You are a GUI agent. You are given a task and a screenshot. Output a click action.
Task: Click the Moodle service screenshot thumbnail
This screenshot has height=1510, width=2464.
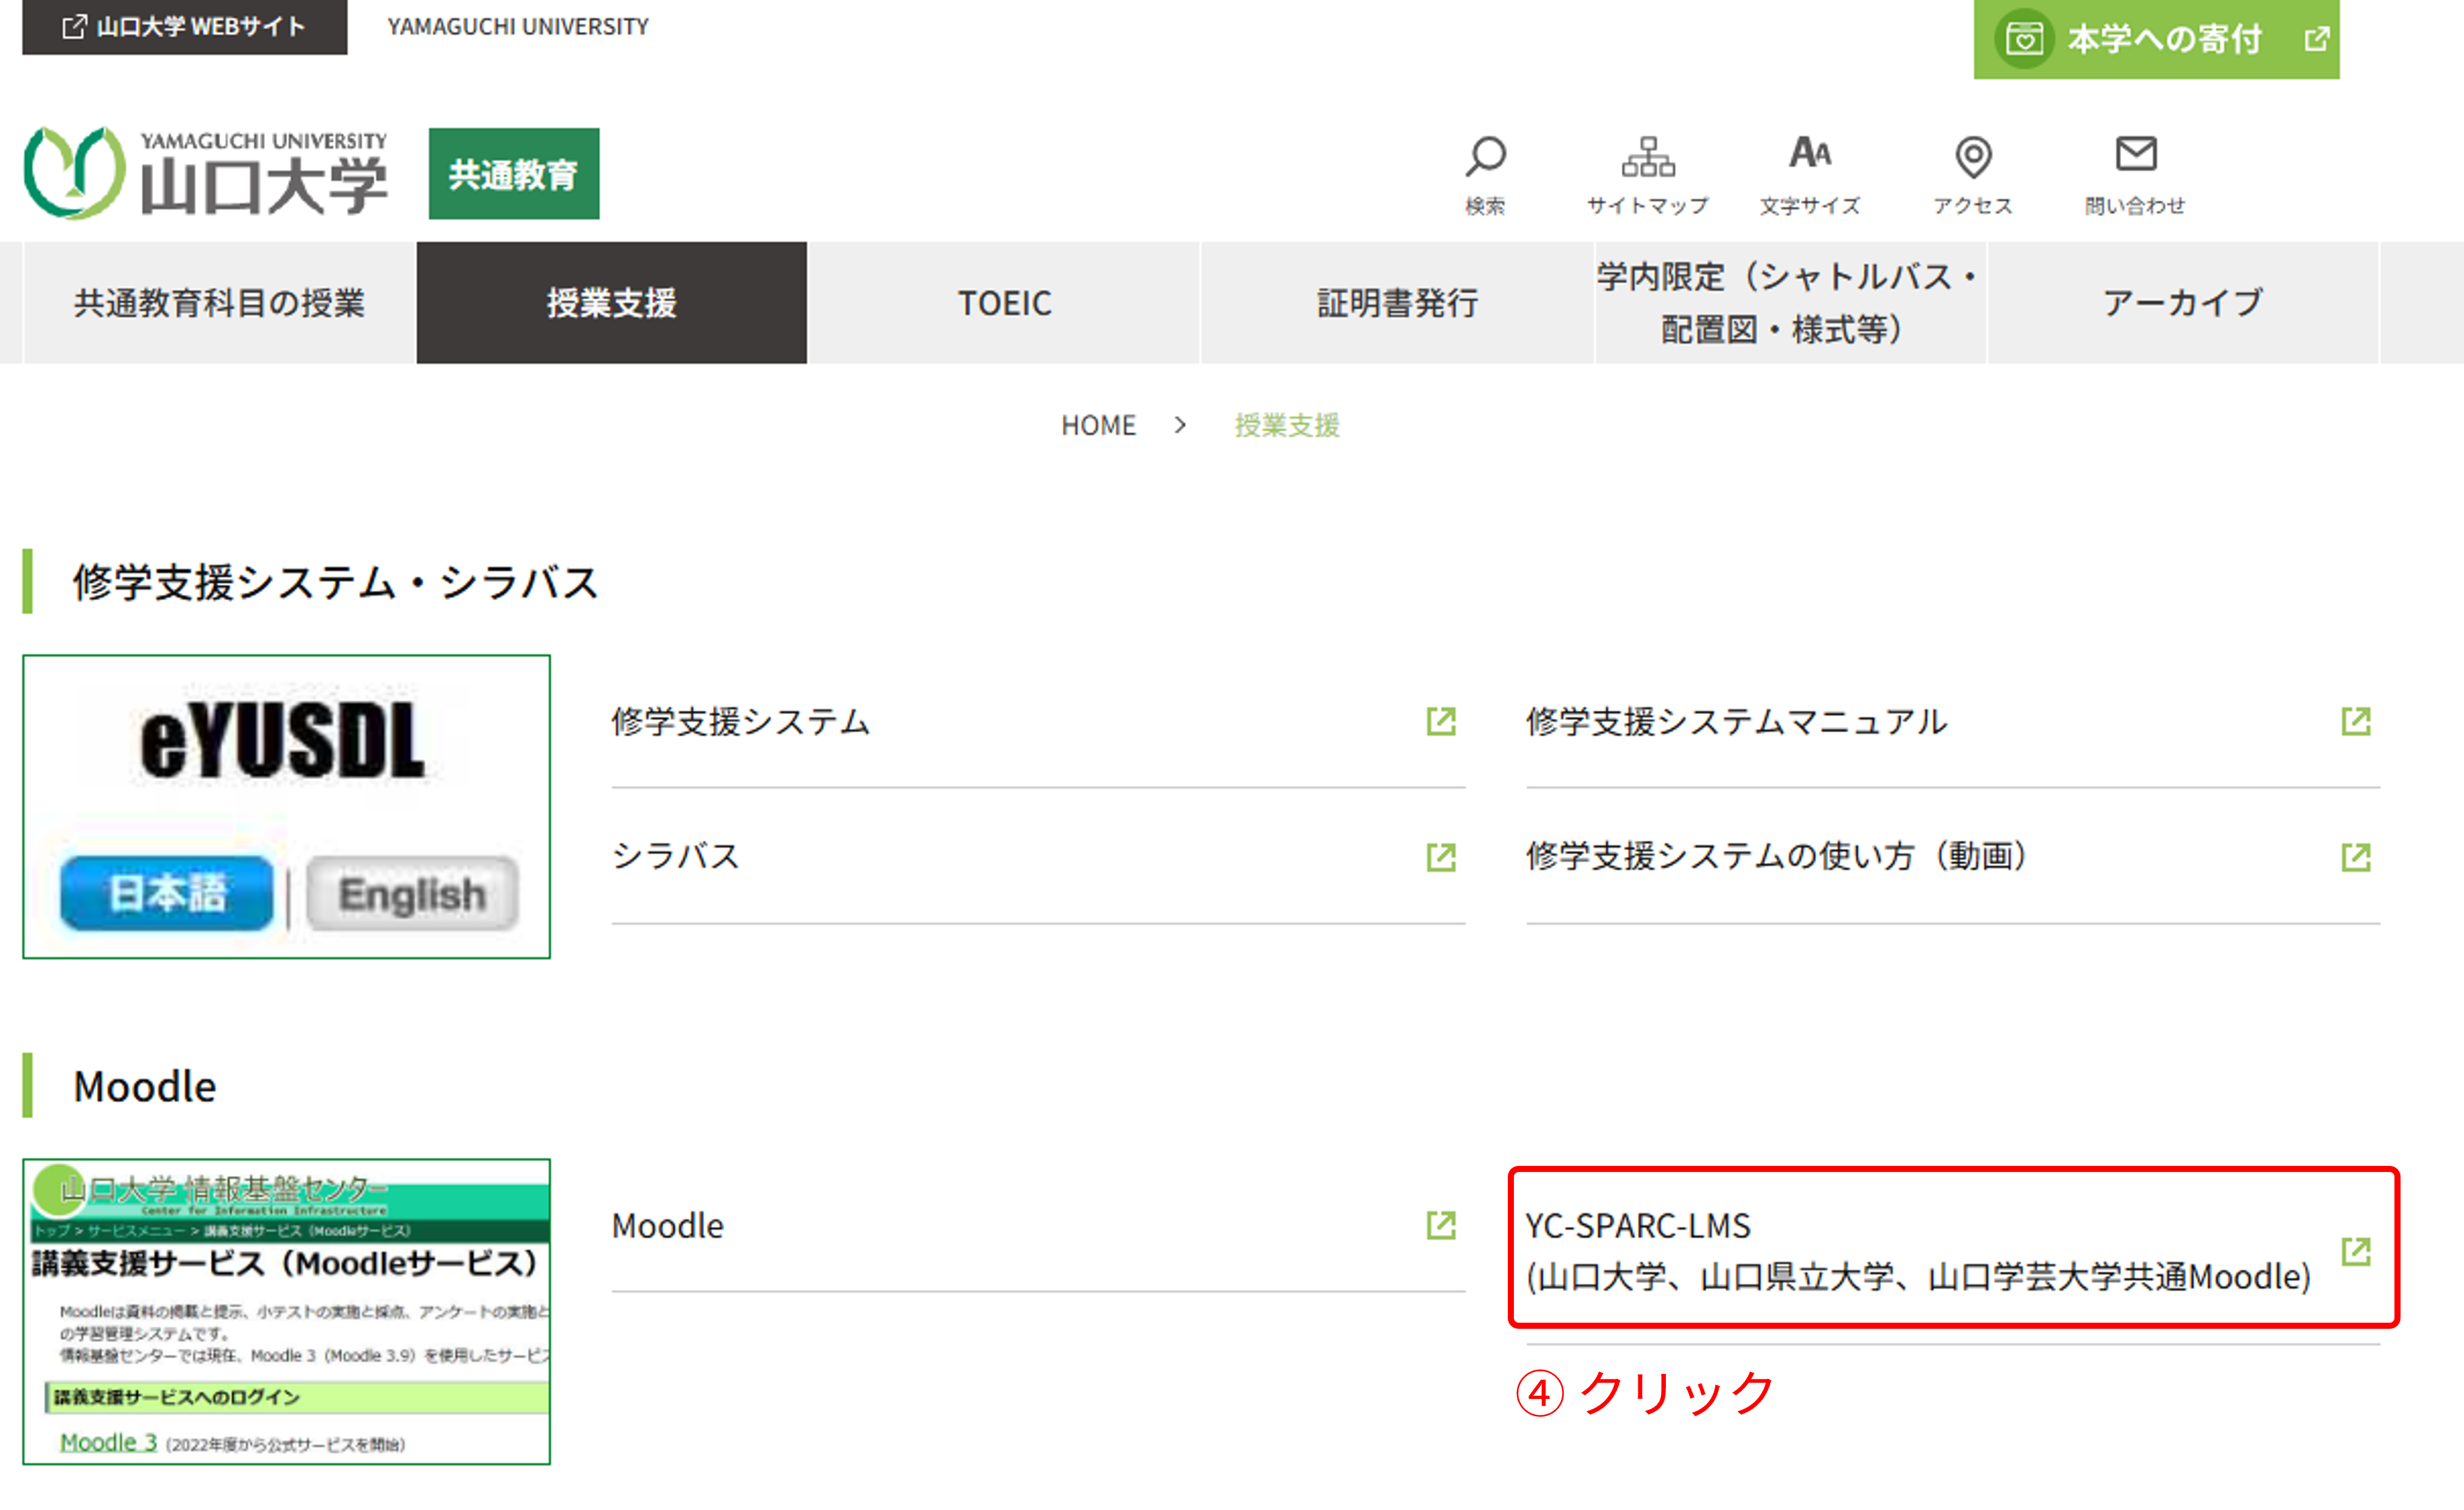[287, 1312]
